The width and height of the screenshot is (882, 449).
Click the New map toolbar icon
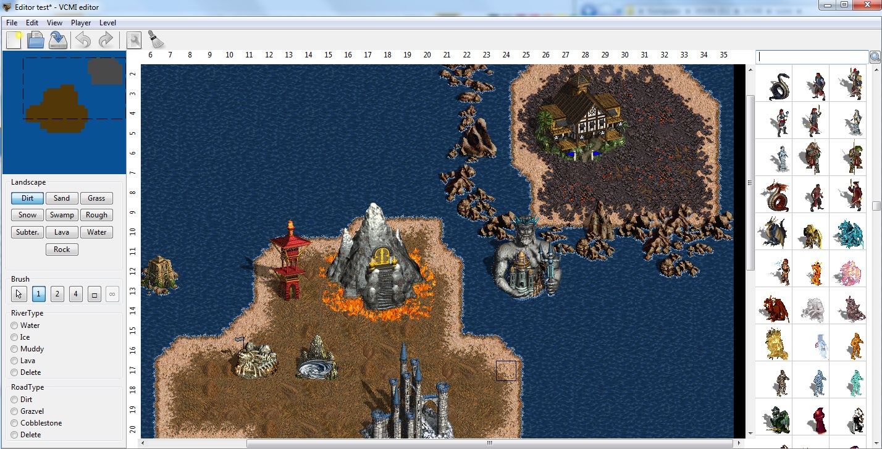[14, 40]
